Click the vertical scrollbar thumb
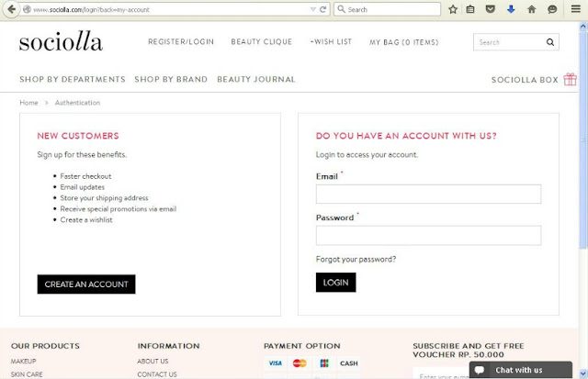The image size is (588, 379). (x=582, y=139)
